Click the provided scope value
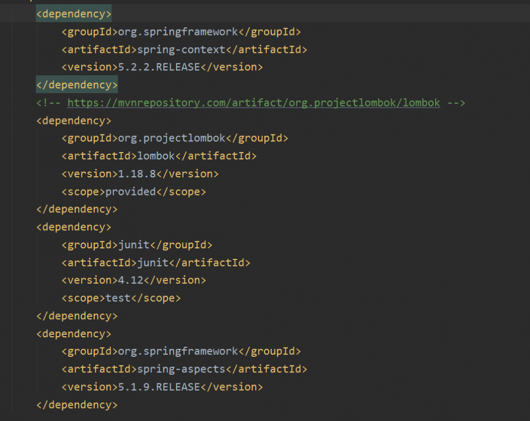Screen dimensions: 530x421 [130, 192]
